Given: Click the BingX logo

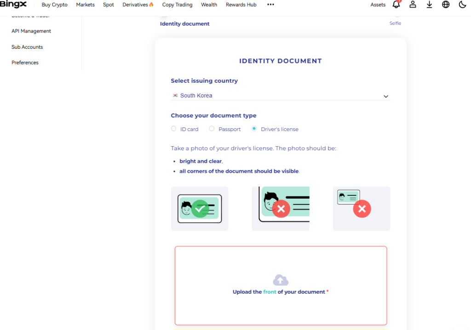Looking at the screenshot, I should coord(13,4).
